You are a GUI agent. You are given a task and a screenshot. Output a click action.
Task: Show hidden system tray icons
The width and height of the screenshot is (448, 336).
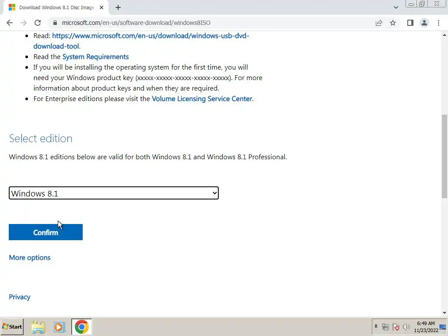coord(376,326)
